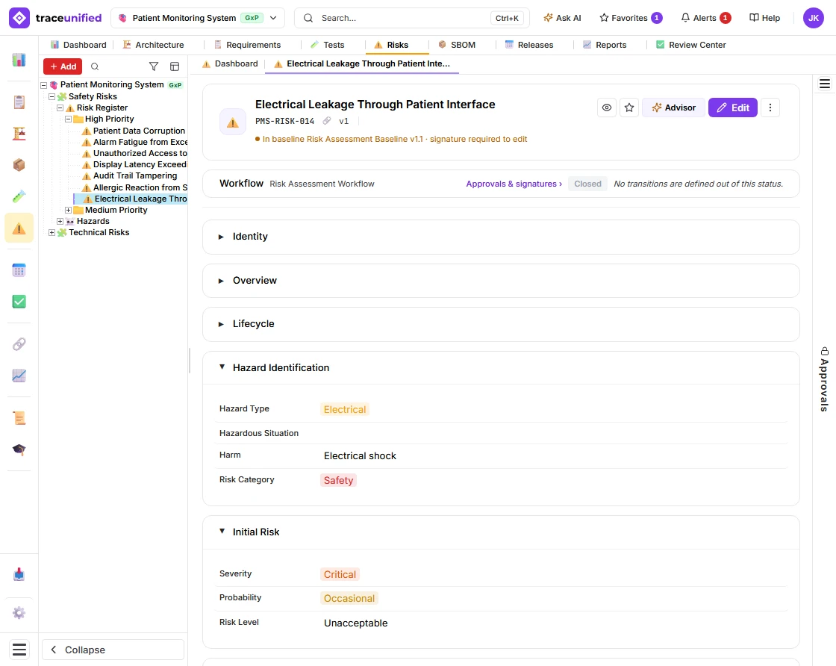
Task: Collapse the Risk Register tree node
Action: pyautogui.click(x=60, y=108)
